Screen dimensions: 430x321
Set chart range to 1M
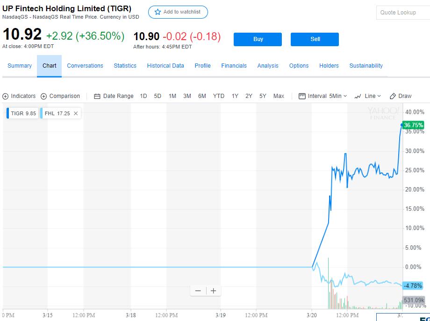(x=172, y=96)
